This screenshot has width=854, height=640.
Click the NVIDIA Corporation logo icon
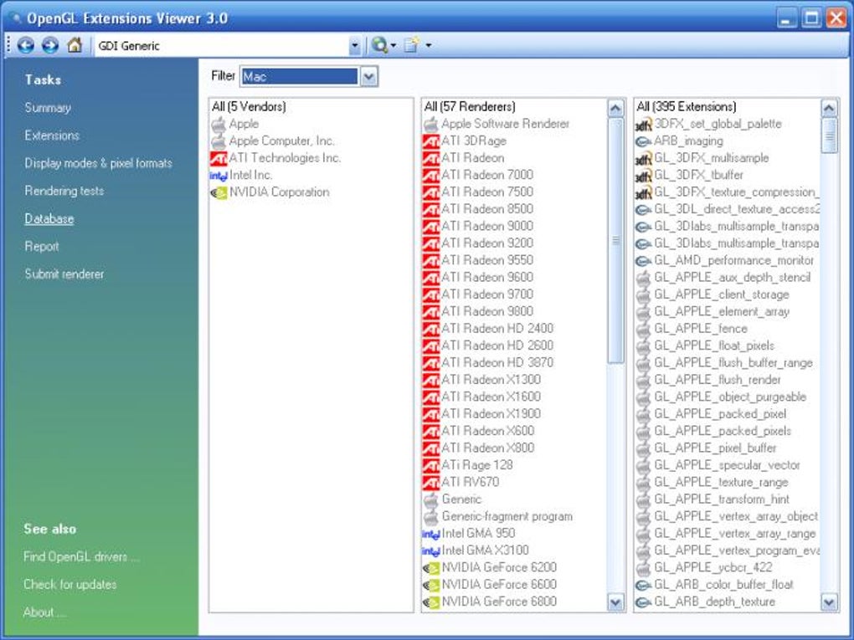tap(219, 192)
